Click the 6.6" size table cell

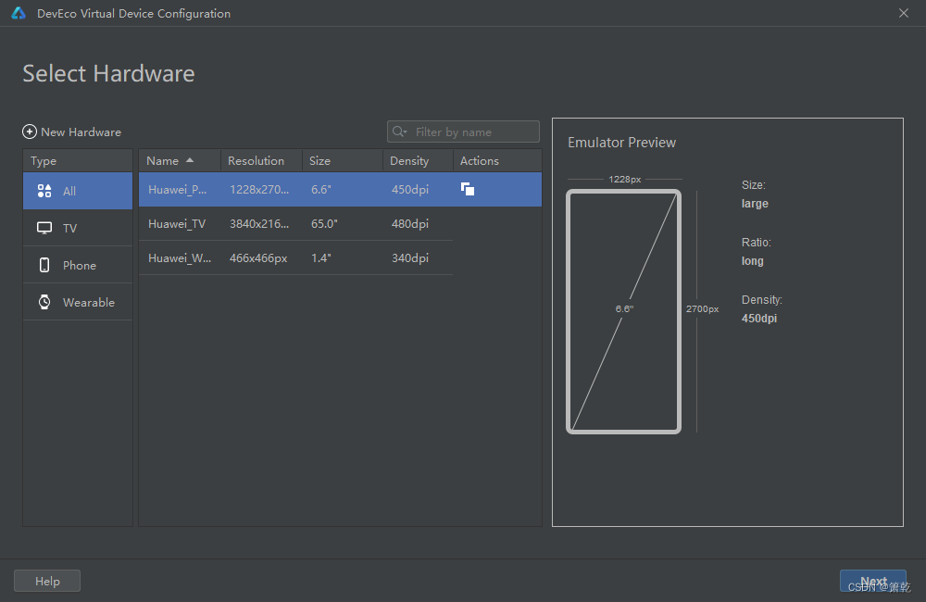click(321, 190)
